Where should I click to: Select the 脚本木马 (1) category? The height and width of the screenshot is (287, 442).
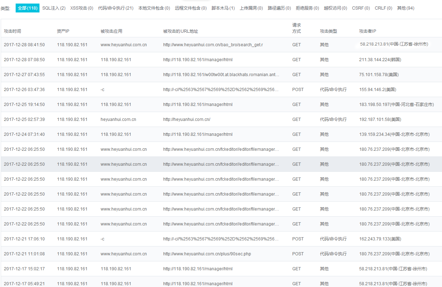click(223, 8)
